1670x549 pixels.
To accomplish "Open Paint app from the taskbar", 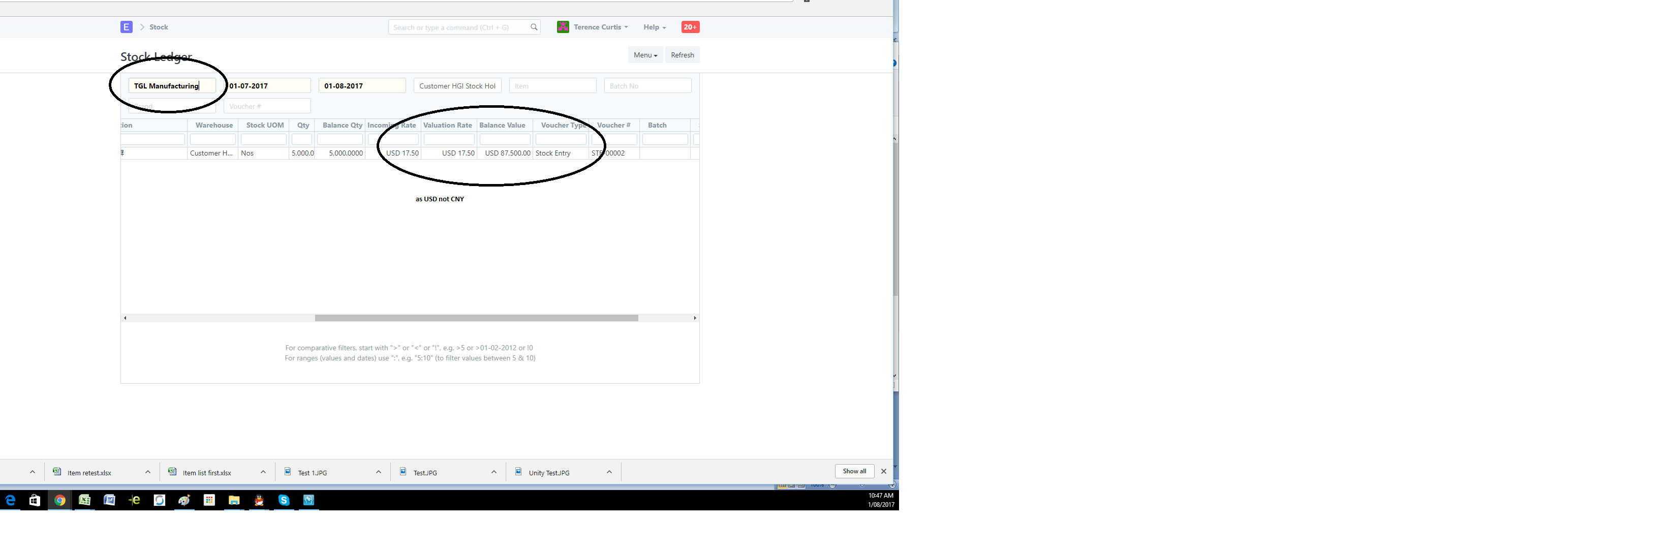I will coord(184,500).
